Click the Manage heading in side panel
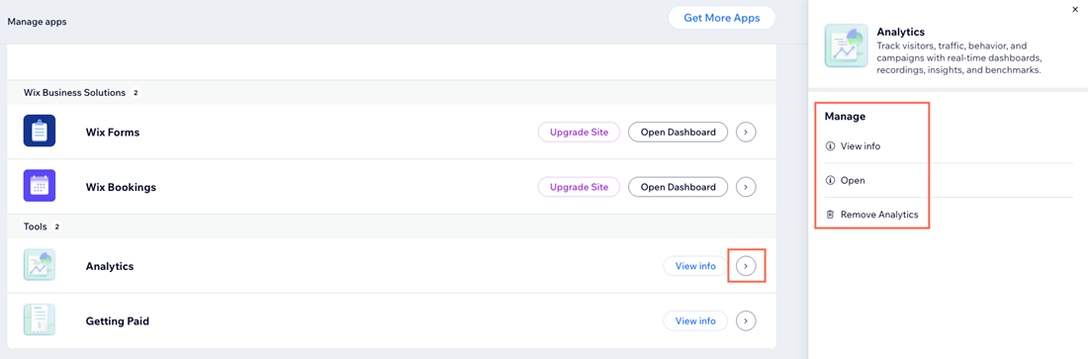The width and height of the screenshot is (1088, 359). click(x=845, y=117)
